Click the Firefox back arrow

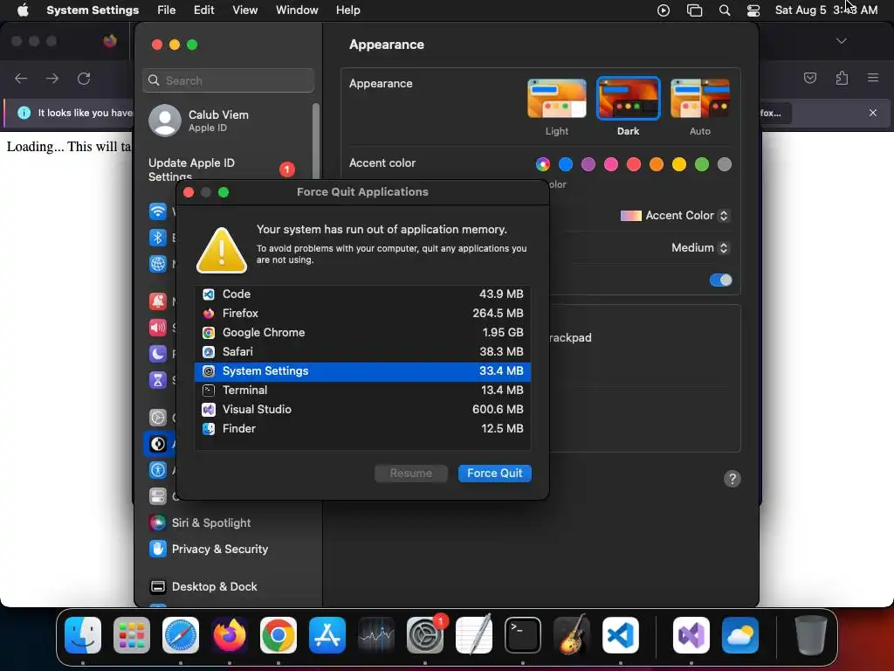(x=21, y=78)
